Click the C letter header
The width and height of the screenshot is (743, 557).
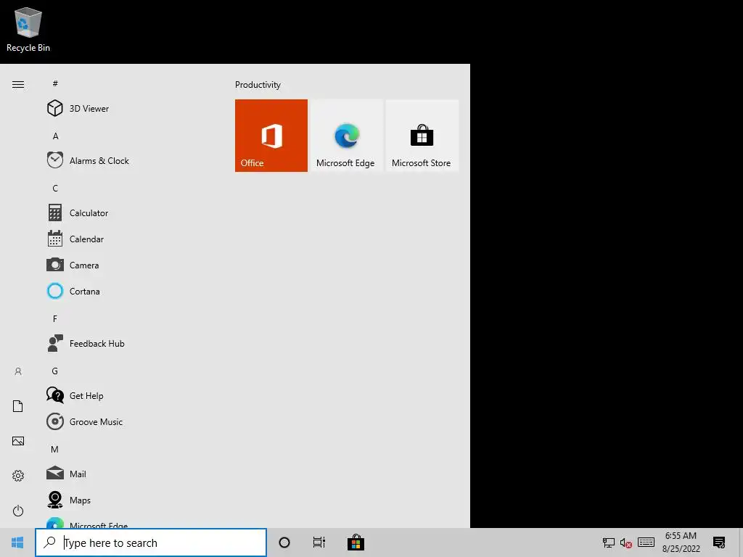pyautogui.click(x=55, y=188)
